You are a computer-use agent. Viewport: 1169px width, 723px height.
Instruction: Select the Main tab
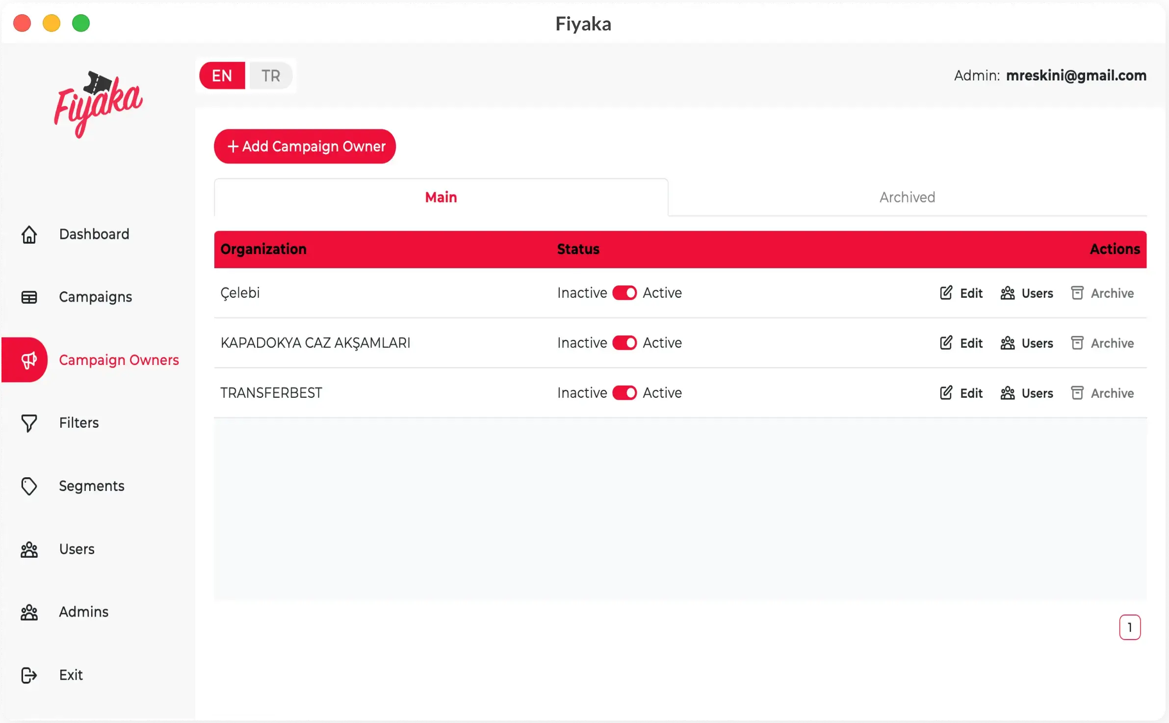coord(441,197)
